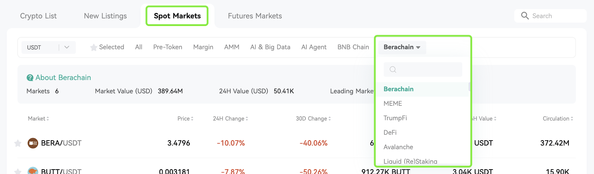
Task: Click the magnifier icon in top search box
Action: coord(525,16)
